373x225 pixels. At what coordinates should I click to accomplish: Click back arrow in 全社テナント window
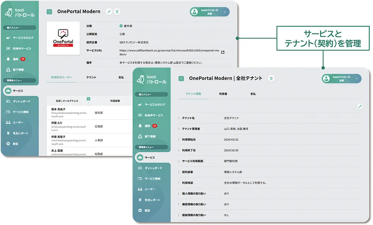pos(181,78)
